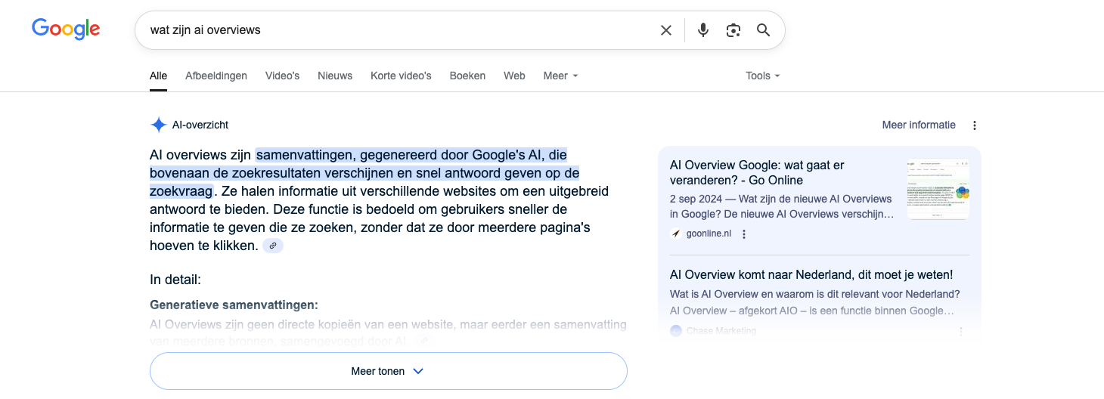
Task: Click the AI-overzicht label
Action: click(x=200, y=125)
